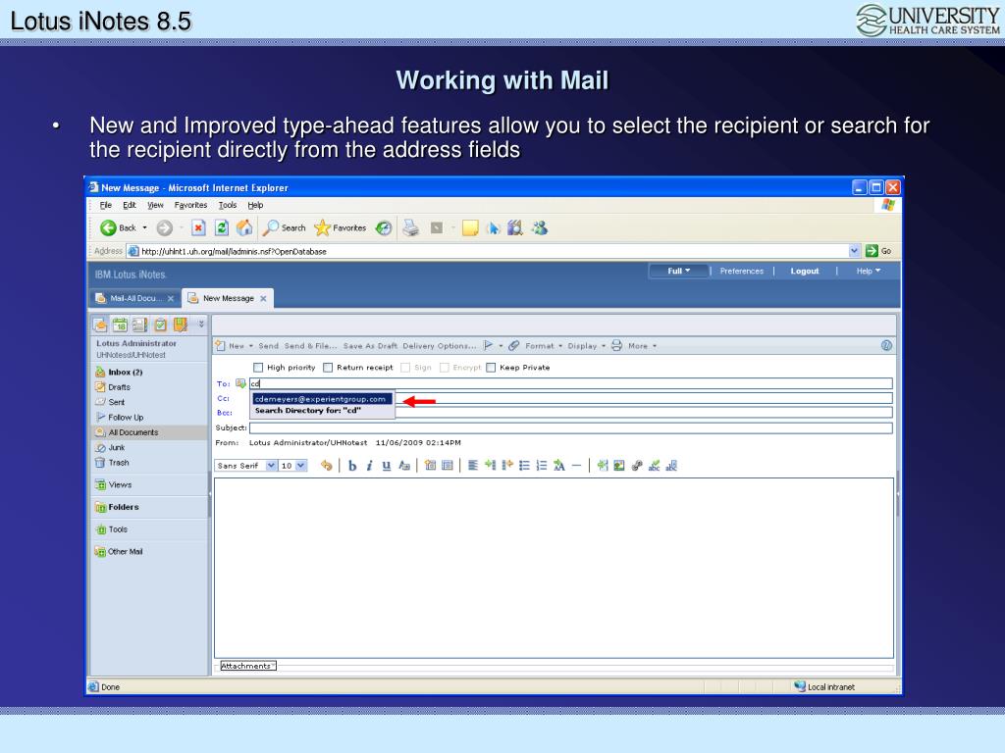The height and width of the screenshot is (753, 1005).
Task: Click Save As Draft
Action: click(370, 346)
